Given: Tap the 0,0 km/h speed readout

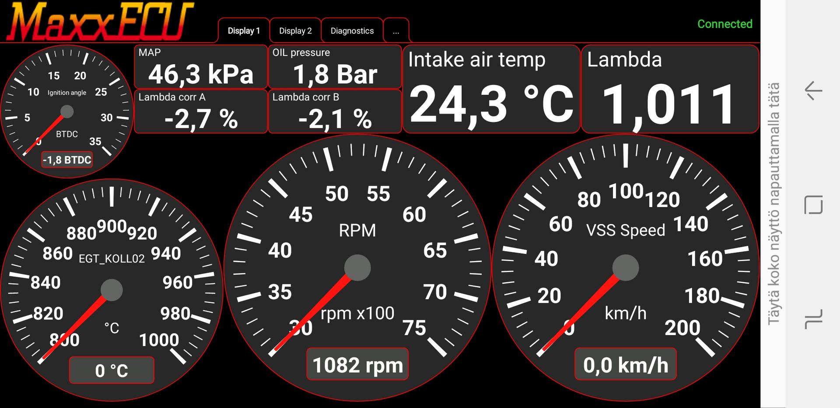Looking at the screenshot, I should tap(625, 364).
